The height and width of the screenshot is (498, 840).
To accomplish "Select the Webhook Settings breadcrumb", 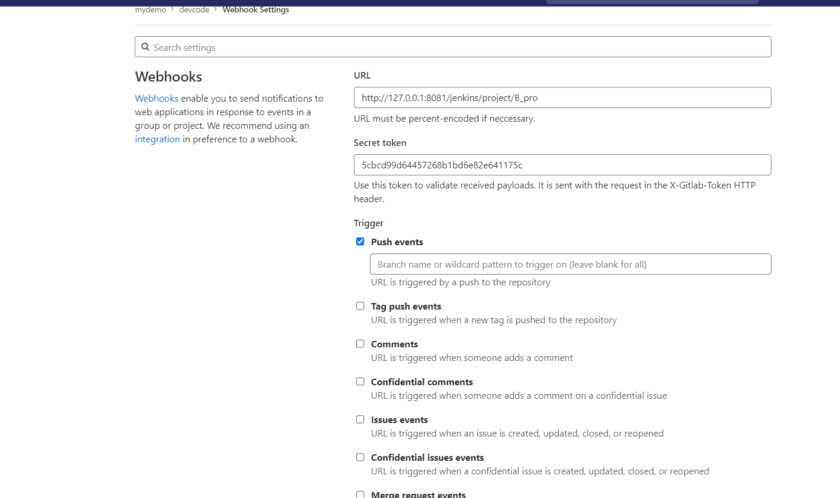I will click(256, 9).
